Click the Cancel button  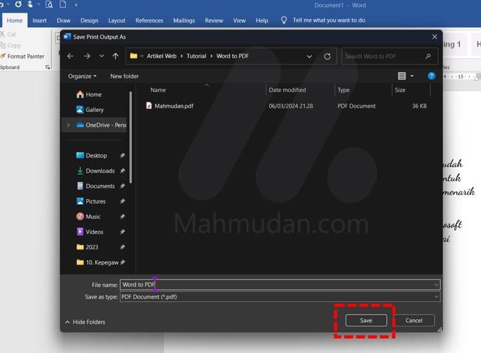[x=414, y=321]
